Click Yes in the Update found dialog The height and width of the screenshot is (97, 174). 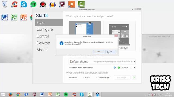tap(98, 51)
